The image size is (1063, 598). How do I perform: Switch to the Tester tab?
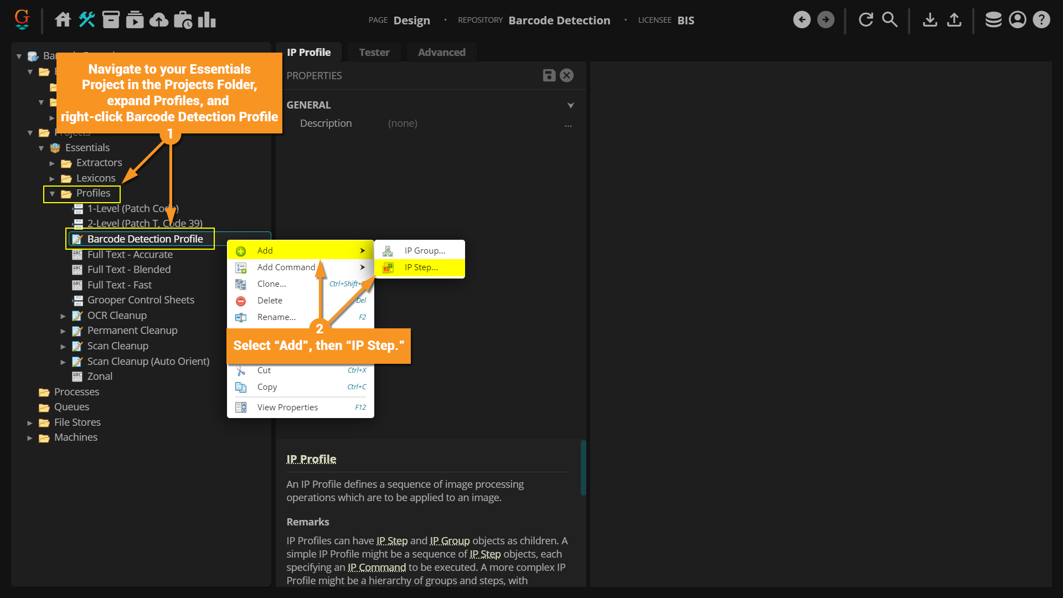click(374, 52)
